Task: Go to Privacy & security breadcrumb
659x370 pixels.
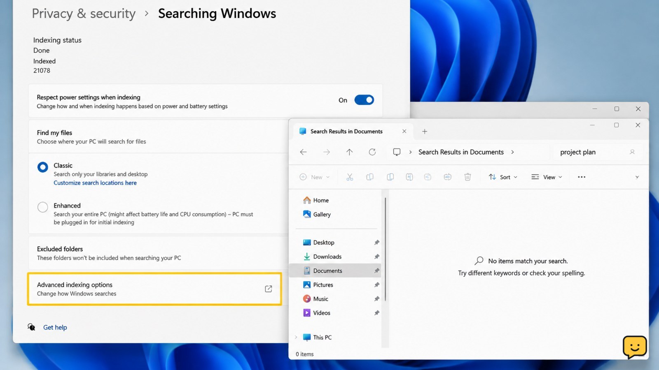Action: 84,14
